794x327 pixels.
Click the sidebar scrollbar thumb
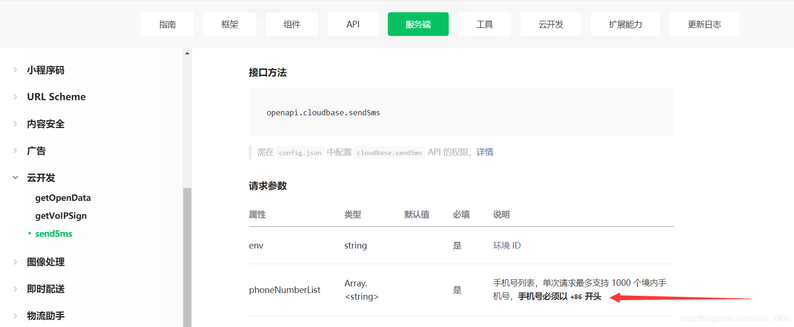187,257
